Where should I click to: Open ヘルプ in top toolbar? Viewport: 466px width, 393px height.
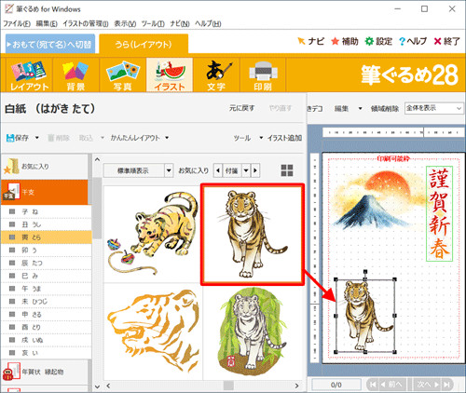(x=413, y=41)
